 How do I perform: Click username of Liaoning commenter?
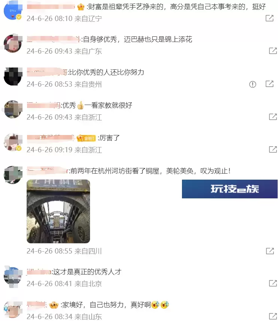(51, 6)
